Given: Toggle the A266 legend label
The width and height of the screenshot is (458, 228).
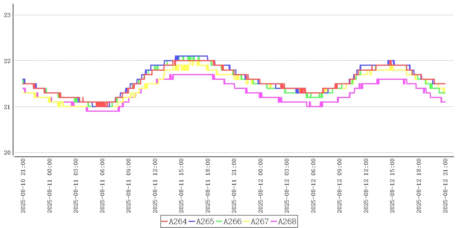Looking at the screenshot, I should [232, 222].
